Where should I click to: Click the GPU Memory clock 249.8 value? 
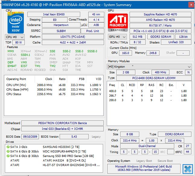point(153,53)
